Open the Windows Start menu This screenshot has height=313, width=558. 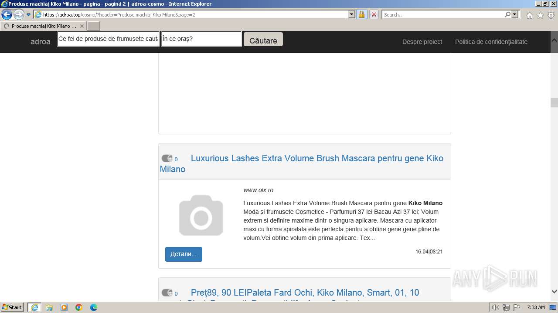(x=12, y=307)
